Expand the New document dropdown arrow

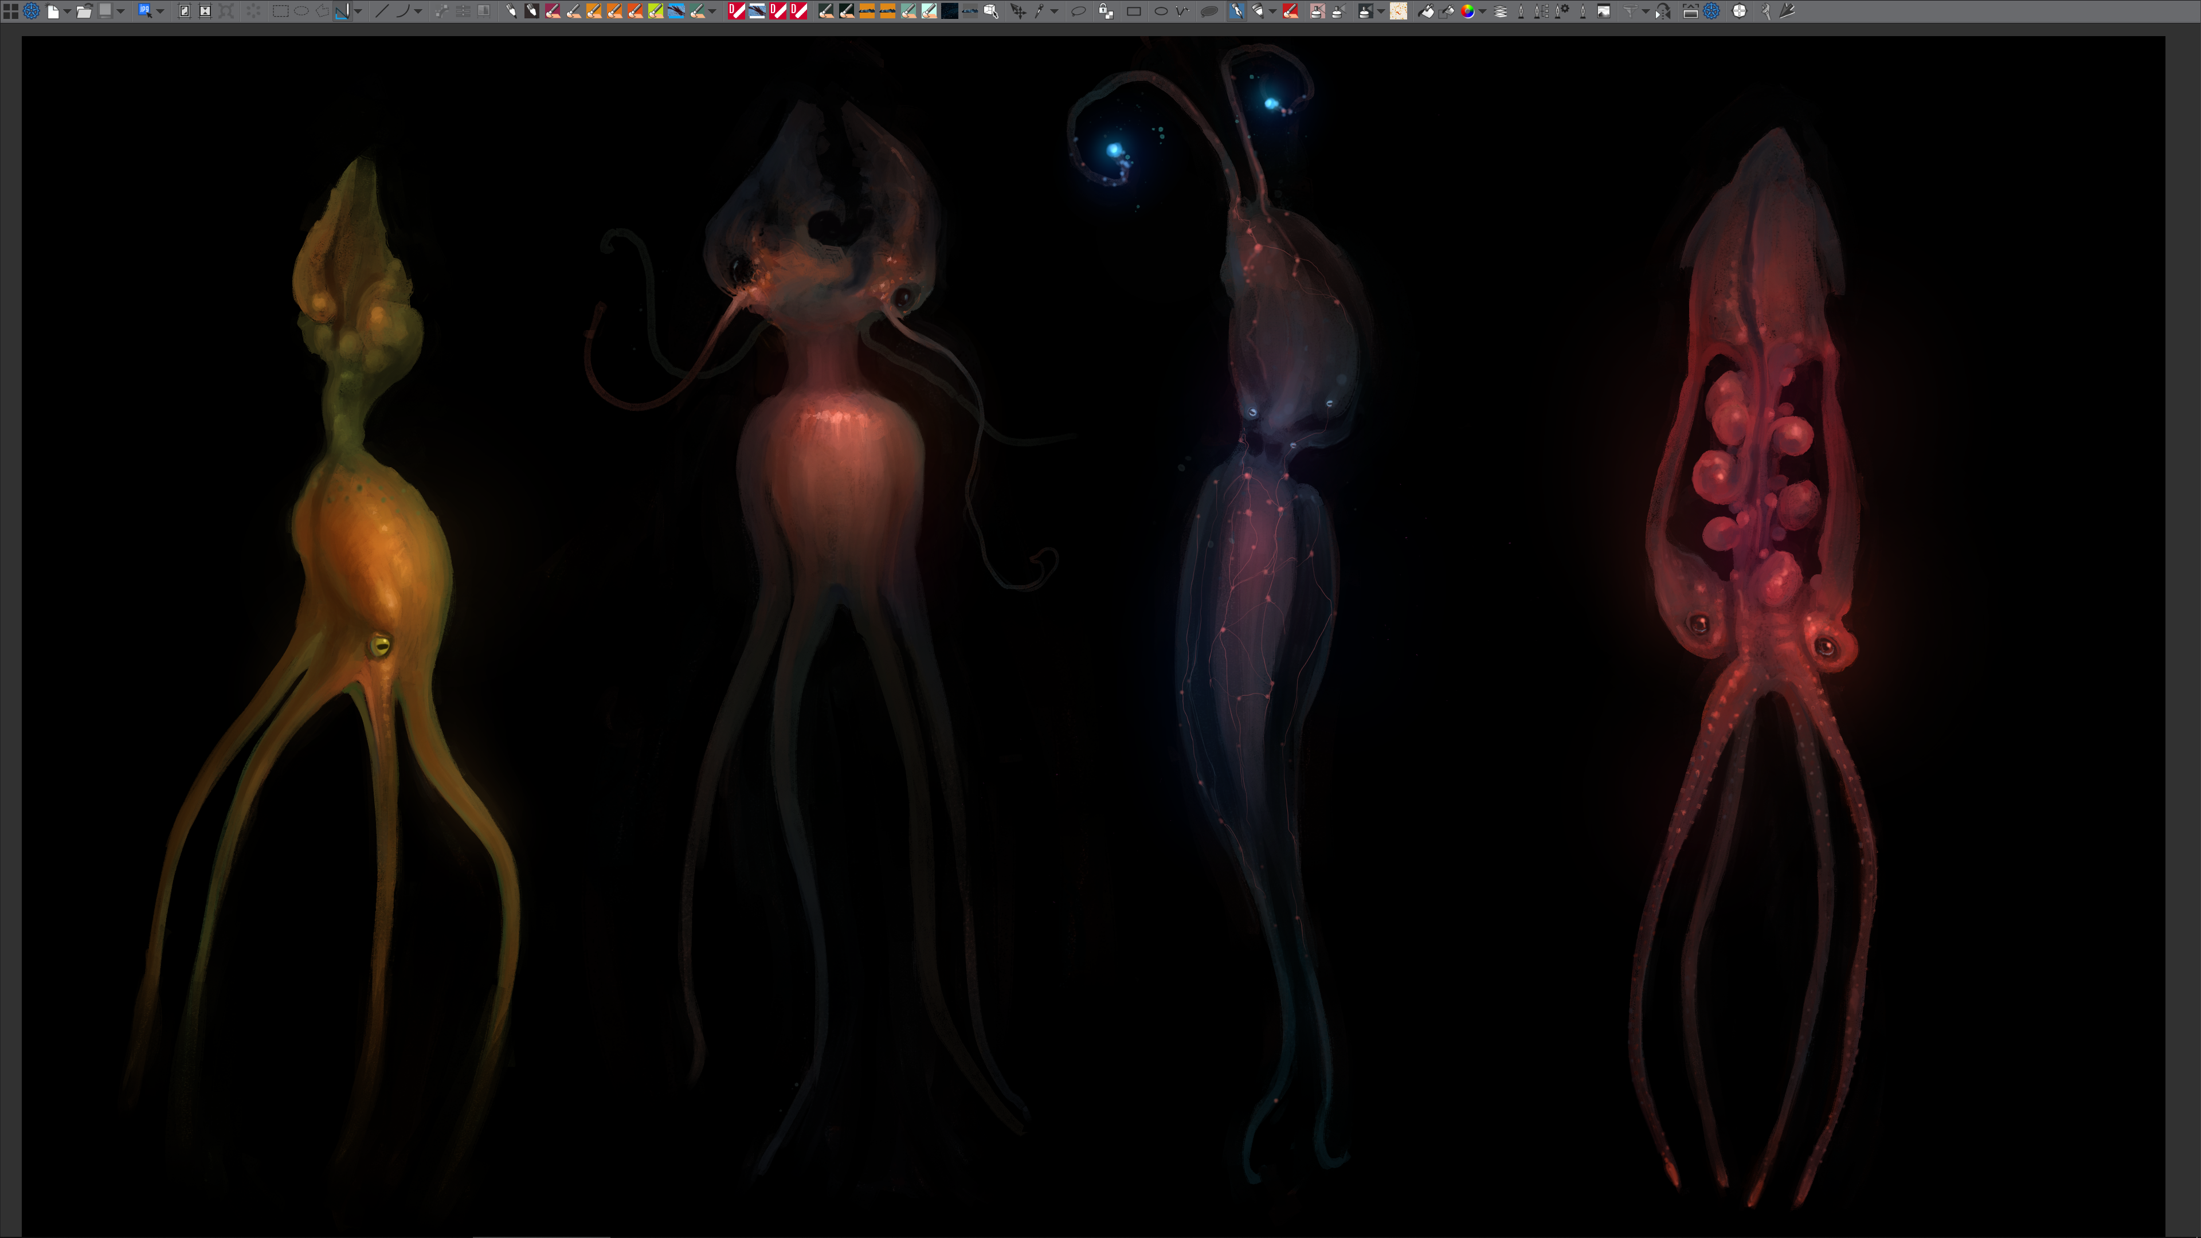66,11
